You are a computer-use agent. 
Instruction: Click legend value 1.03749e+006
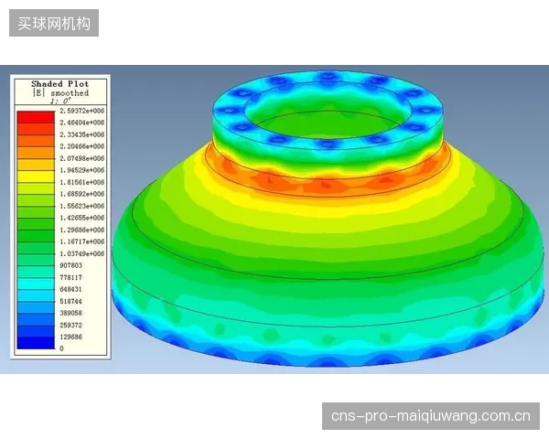point(82,253)
